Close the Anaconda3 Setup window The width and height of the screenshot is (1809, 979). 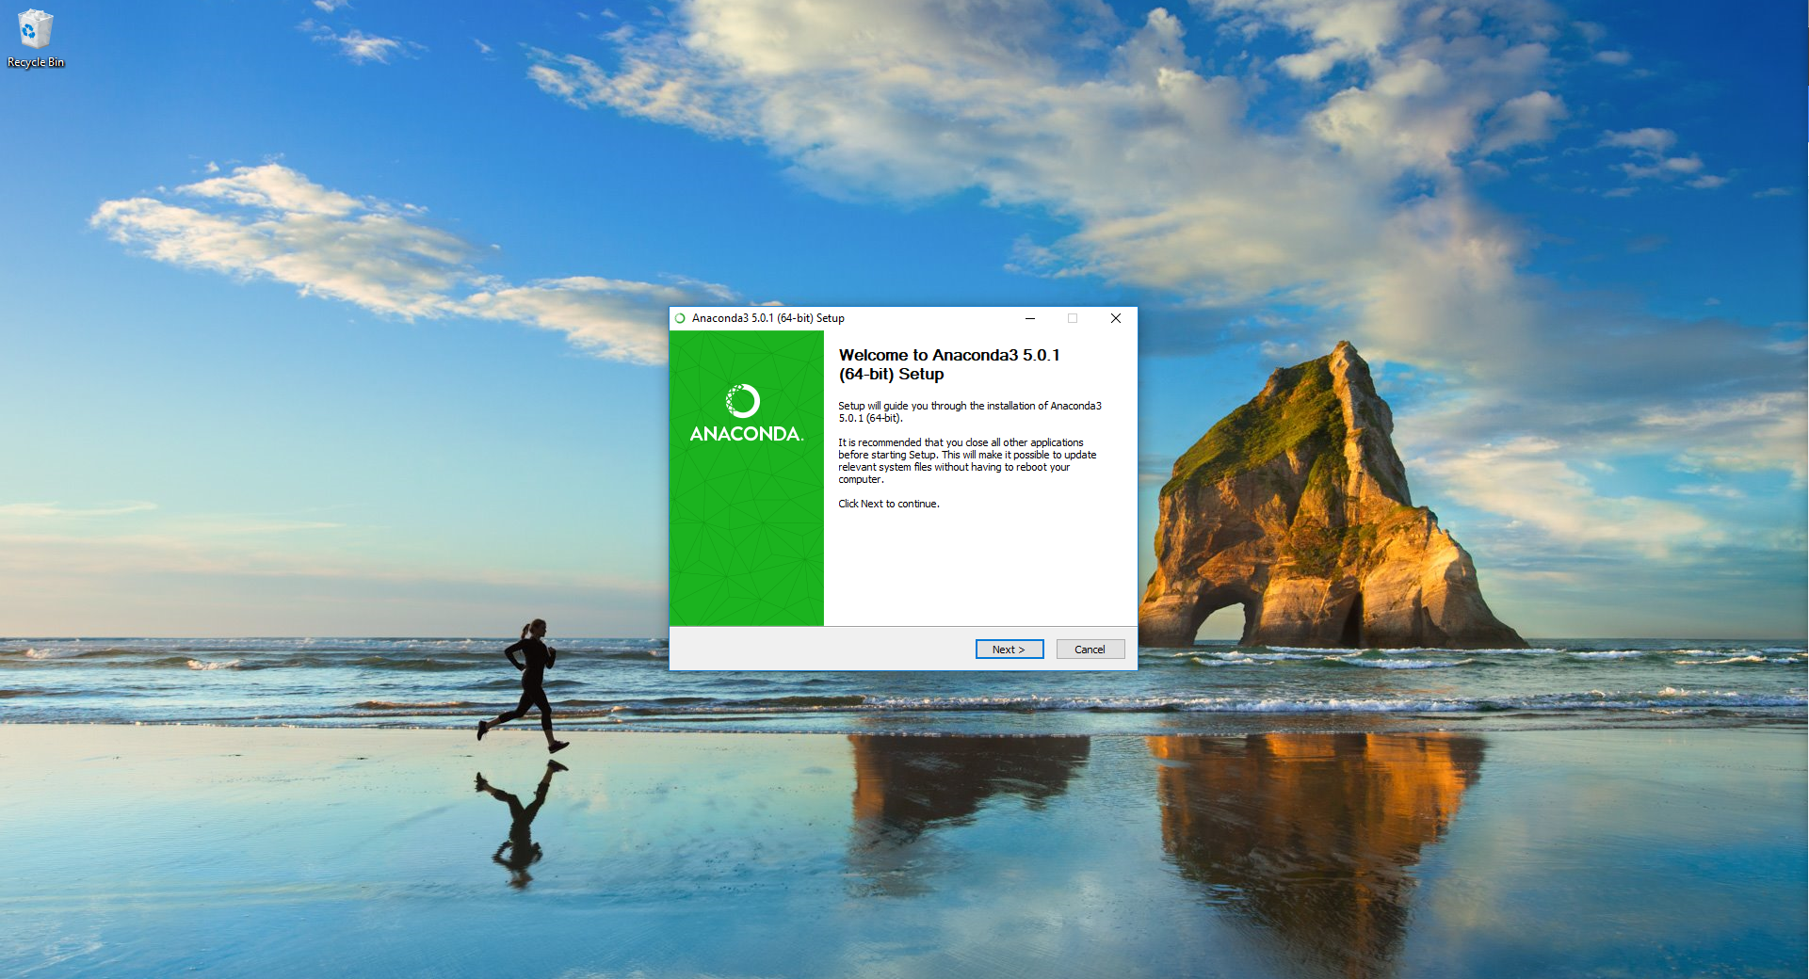[1115, 318]
